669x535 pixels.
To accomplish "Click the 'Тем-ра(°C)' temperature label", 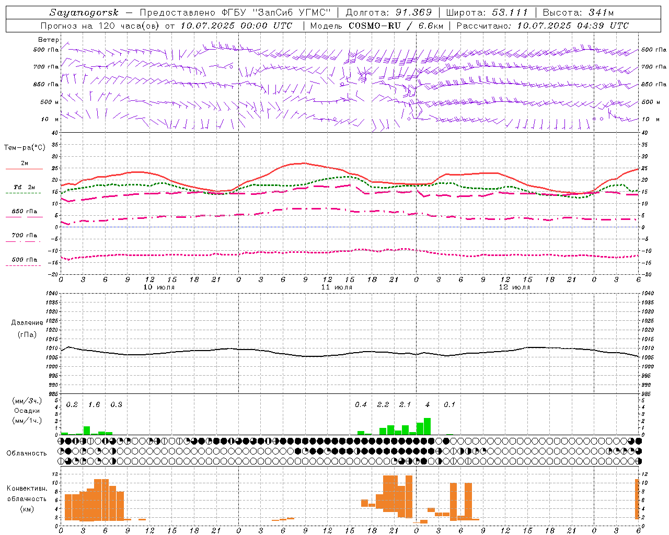I will click(25, 148).
